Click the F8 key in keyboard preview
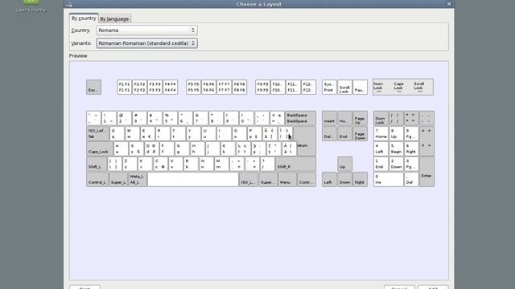Screen dimensions: 515x289 240,88
